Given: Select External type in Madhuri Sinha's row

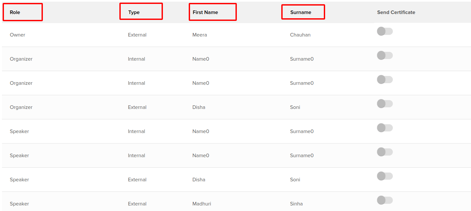Looking at the screenshot, I should [x=137, y=203].
